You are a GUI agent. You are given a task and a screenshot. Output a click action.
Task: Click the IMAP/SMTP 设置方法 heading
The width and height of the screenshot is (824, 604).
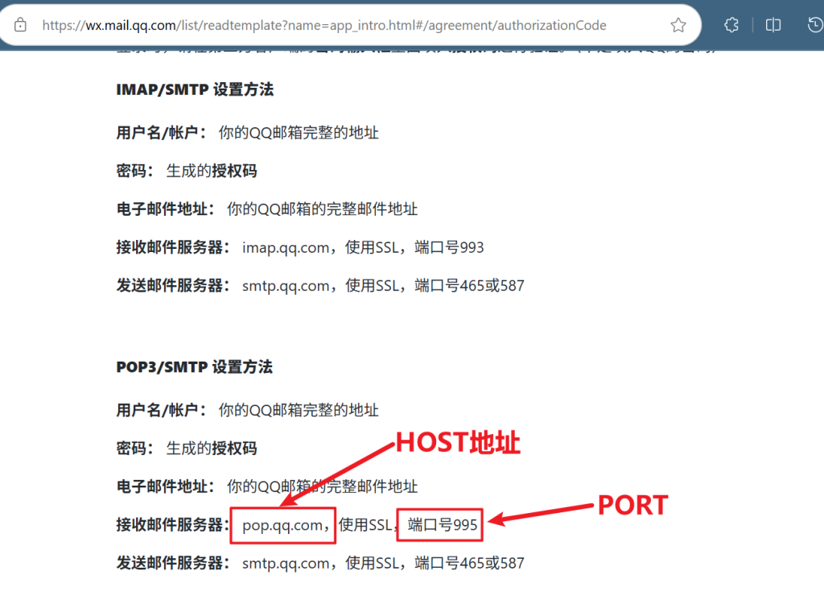coord(195,89)
